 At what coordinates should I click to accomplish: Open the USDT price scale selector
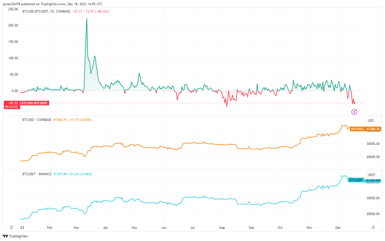coord(373,174)
